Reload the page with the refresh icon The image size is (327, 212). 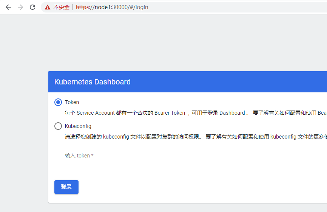[x=32, y=7]
